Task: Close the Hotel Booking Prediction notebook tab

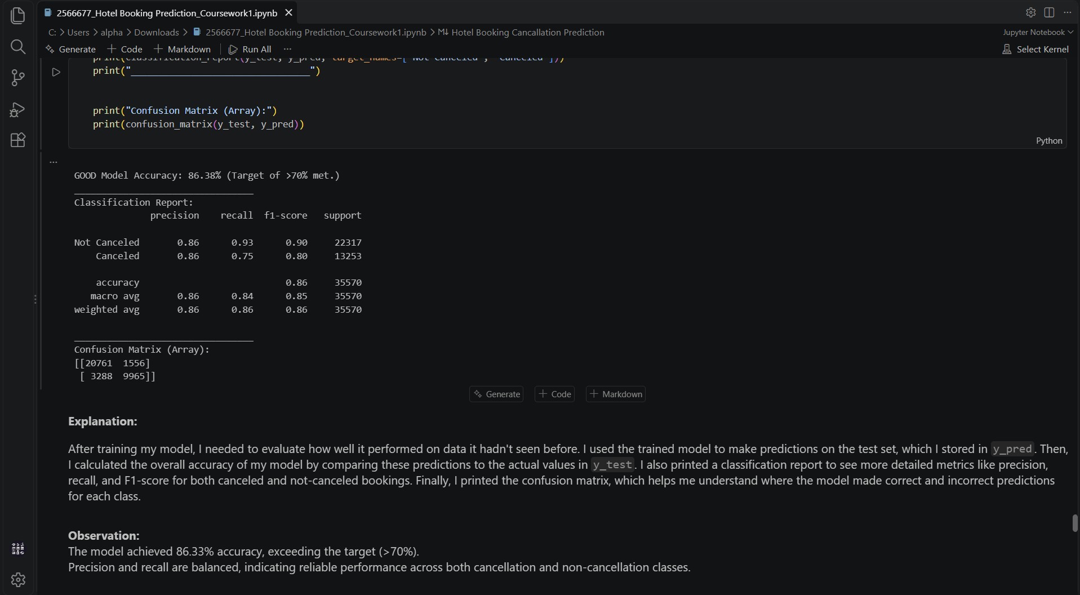Action: 288,12
